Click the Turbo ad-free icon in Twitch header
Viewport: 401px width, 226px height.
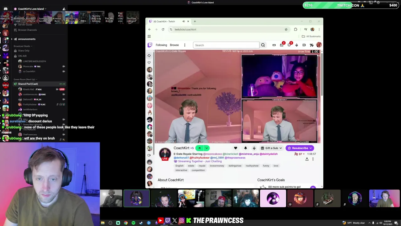[x=304, y=45]
